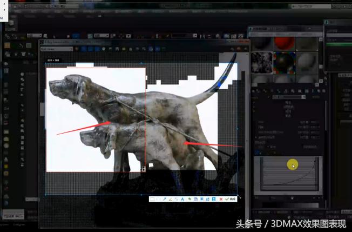Select the black-and-white noise material slot
352x232 pixels.
click(x=262, y=63)
